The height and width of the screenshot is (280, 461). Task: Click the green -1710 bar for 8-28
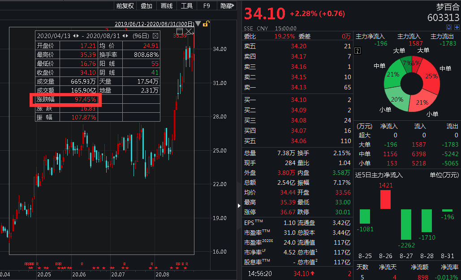(x=427, y=221)
